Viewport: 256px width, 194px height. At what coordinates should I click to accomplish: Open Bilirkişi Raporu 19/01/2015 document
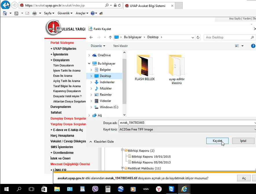[x=151, y=157]
